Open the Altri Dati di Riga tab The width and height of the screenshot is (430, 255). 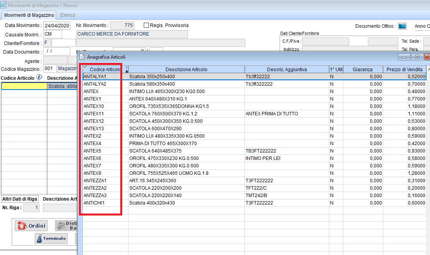(20, 199)
